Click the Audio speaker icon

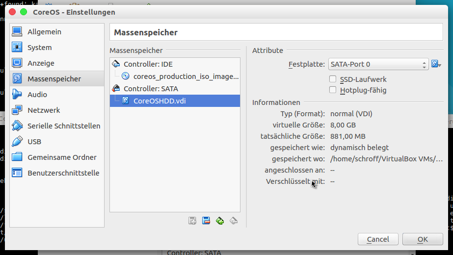(17, 94)
